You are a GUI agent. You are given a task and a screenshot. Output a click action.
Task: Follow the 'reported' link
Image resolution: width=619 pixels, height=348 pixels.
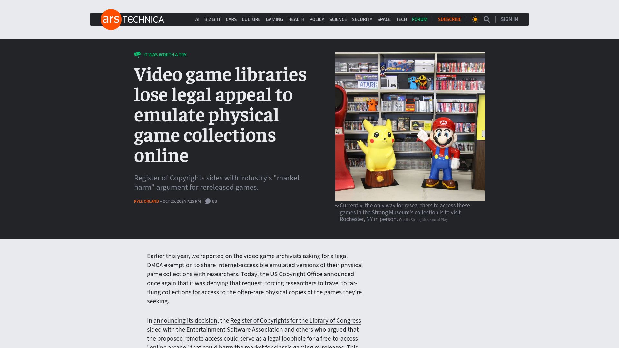tap(212, 256)
